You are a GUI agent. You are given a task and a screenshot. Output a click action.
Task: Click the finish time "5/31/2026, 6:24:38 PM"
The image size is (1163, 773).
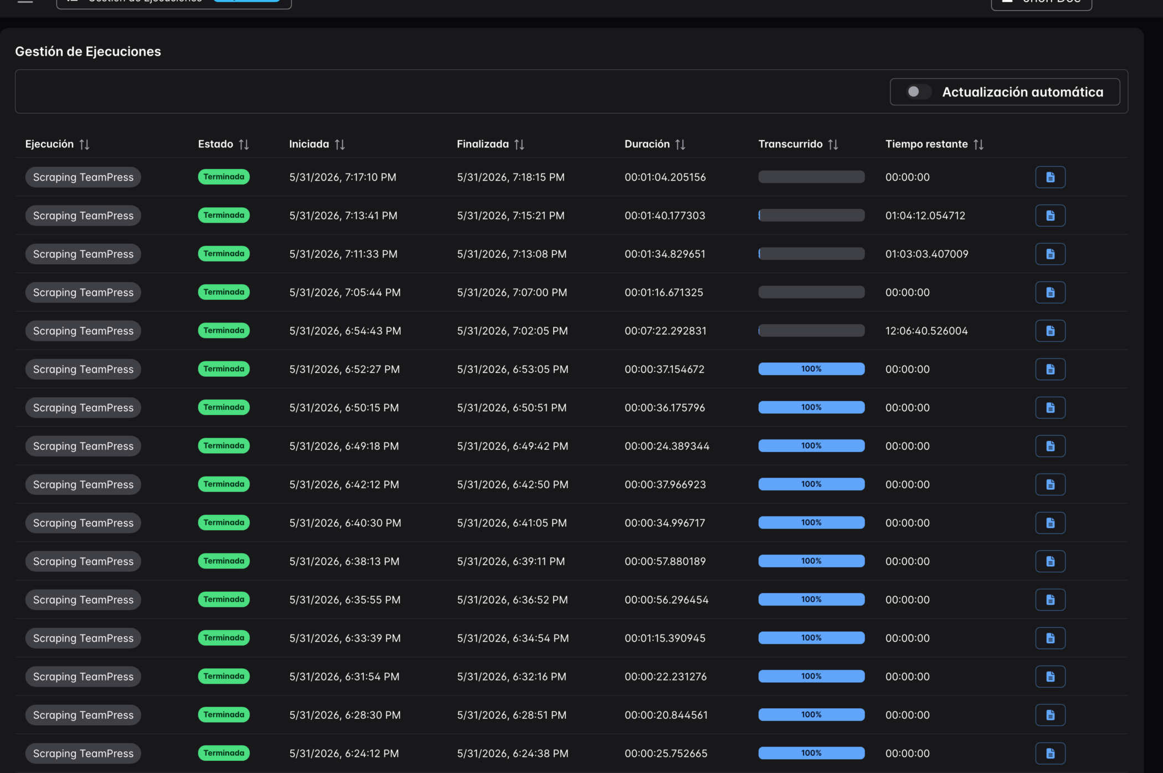[x=513, y=754]
